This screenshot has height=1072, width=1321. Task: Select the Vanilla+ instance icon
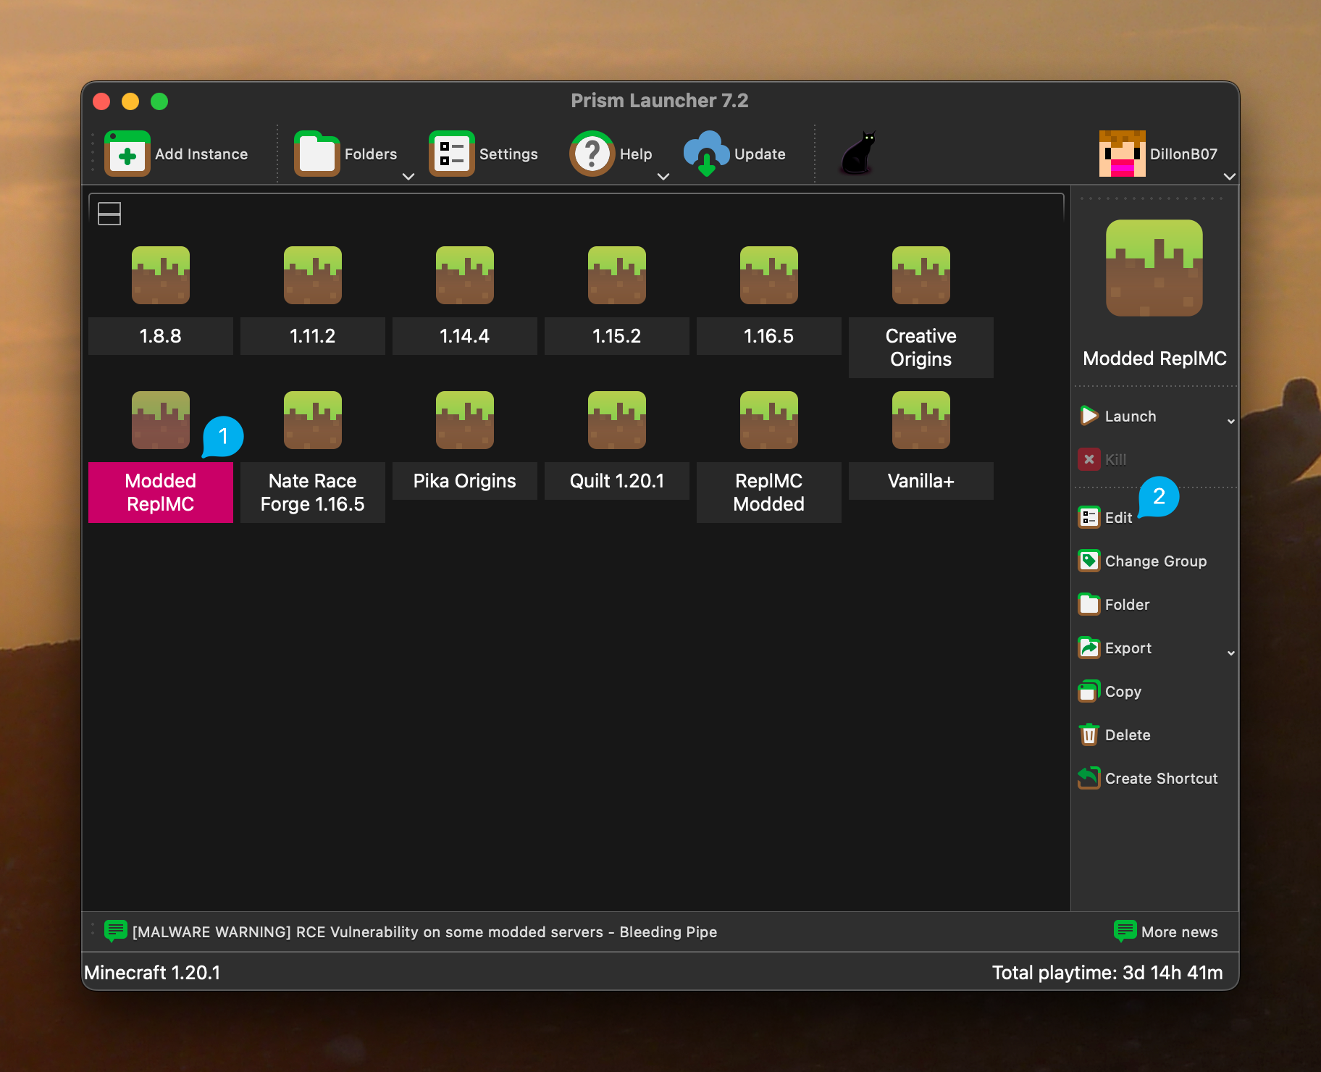coord(921,420)
